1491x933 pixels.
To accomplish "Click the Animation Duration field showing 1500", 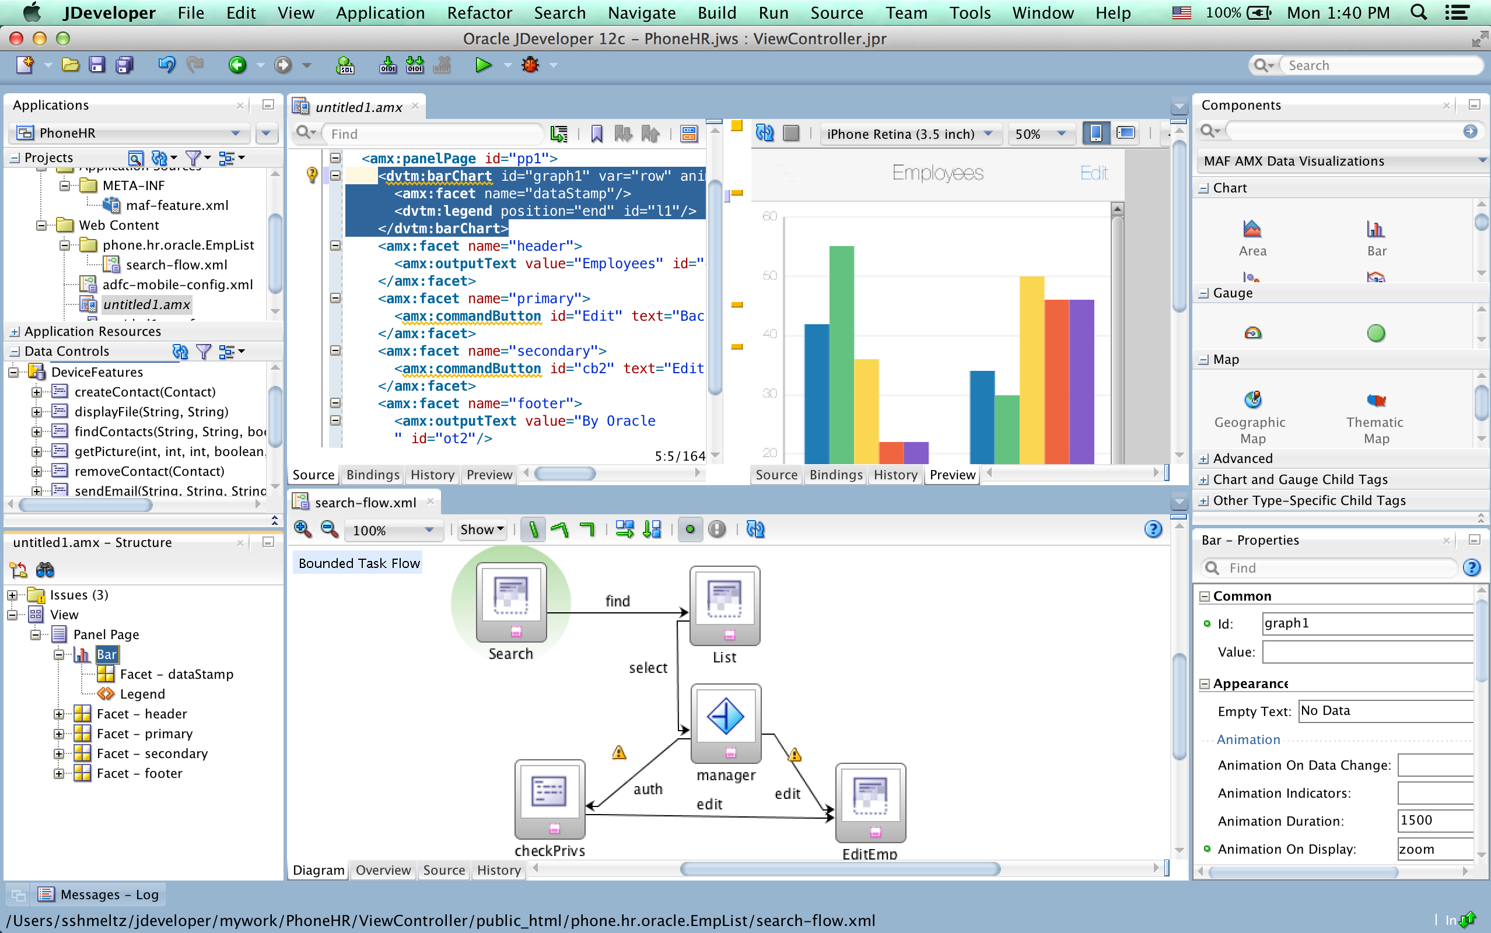I will [1436, 820].
